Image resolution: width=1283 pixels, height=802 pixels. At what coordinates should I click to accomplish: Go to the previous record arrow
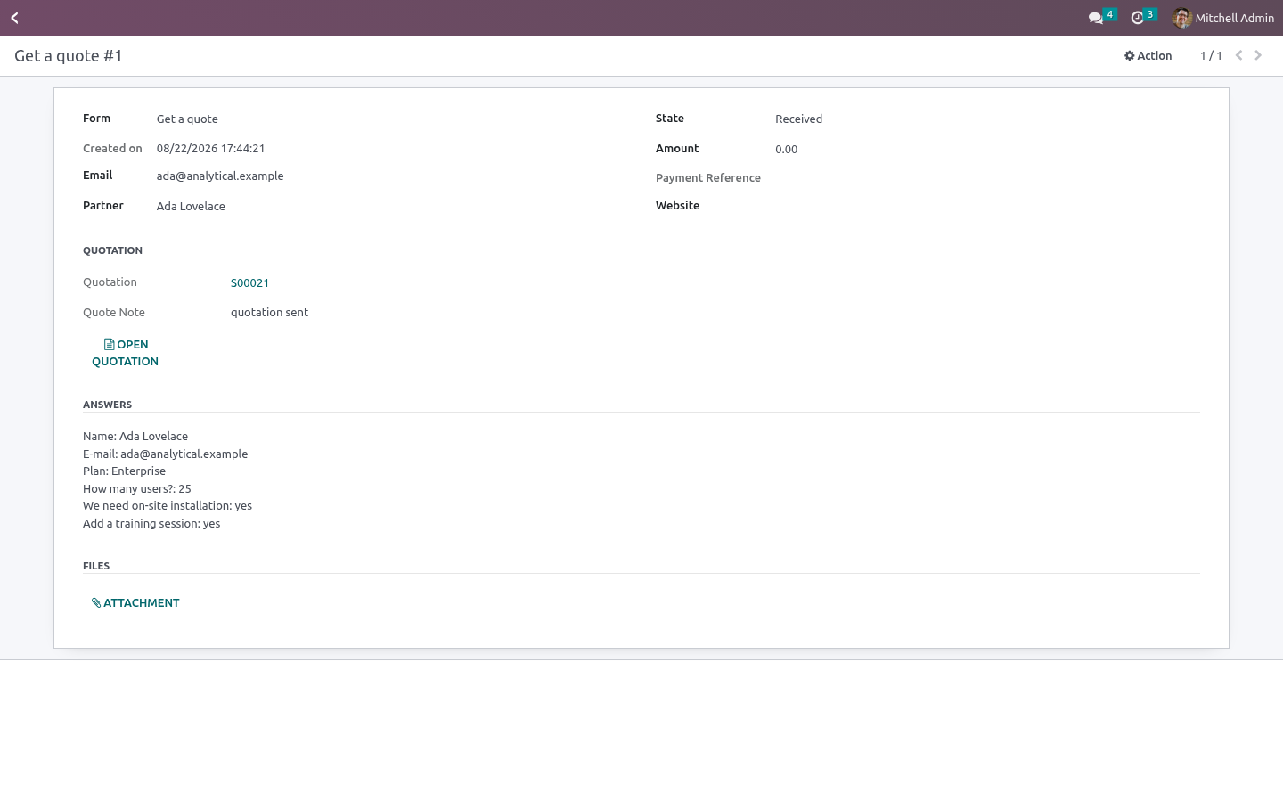point(1238,55)
